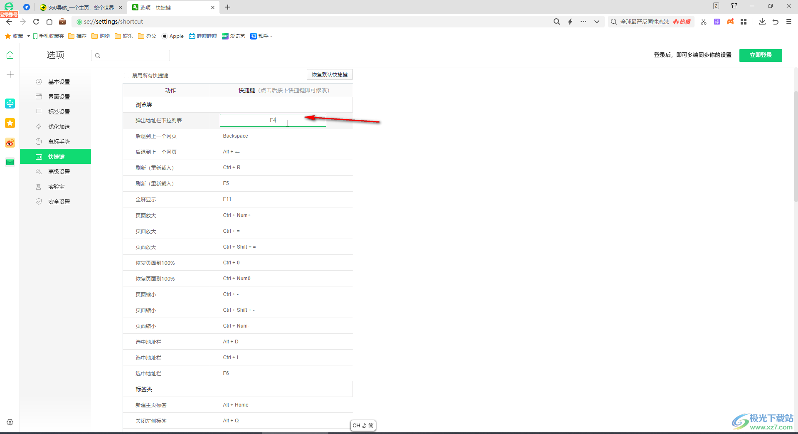This screenshot has height=434, width=798.
Task: Go to the home page icon
Action: pyautogui.click(x=49, y=22)
